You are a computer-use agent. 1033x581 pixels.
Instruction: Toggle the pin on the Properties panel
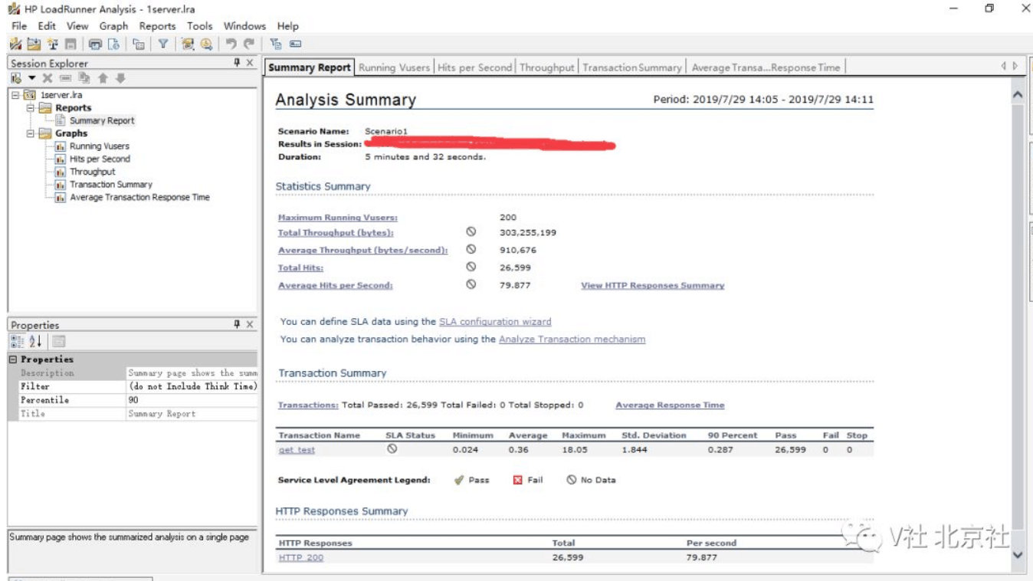(x=238, y=324)
